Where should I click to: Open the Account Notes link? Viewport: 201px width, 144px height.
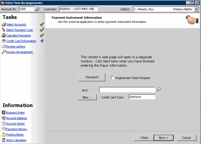point(15,124)
